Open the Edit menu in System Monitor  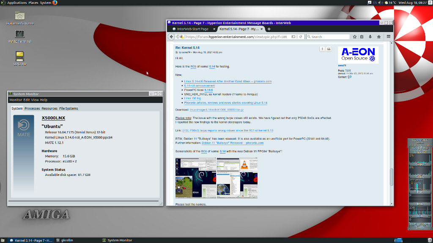tap(27, 100)
